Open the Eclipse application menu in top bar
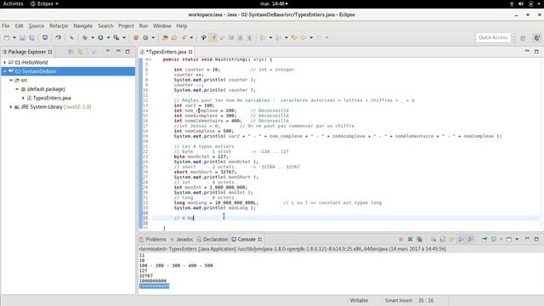This screenshot has width=544, height=306. coord(44,3)
